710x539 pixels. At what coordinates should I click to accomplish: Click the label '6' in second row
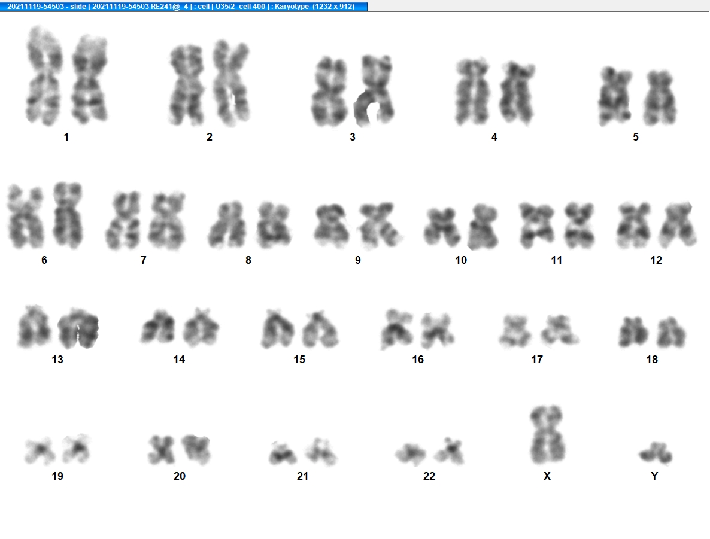point(44,260)
